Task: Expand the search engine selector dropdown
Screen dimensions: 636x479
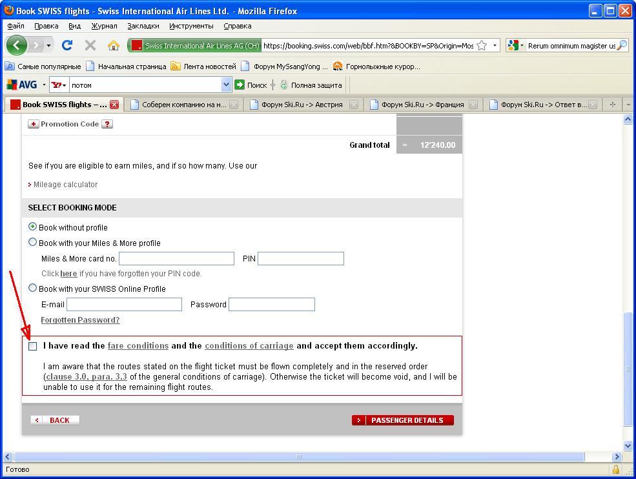Action: (x=522, y=45)
